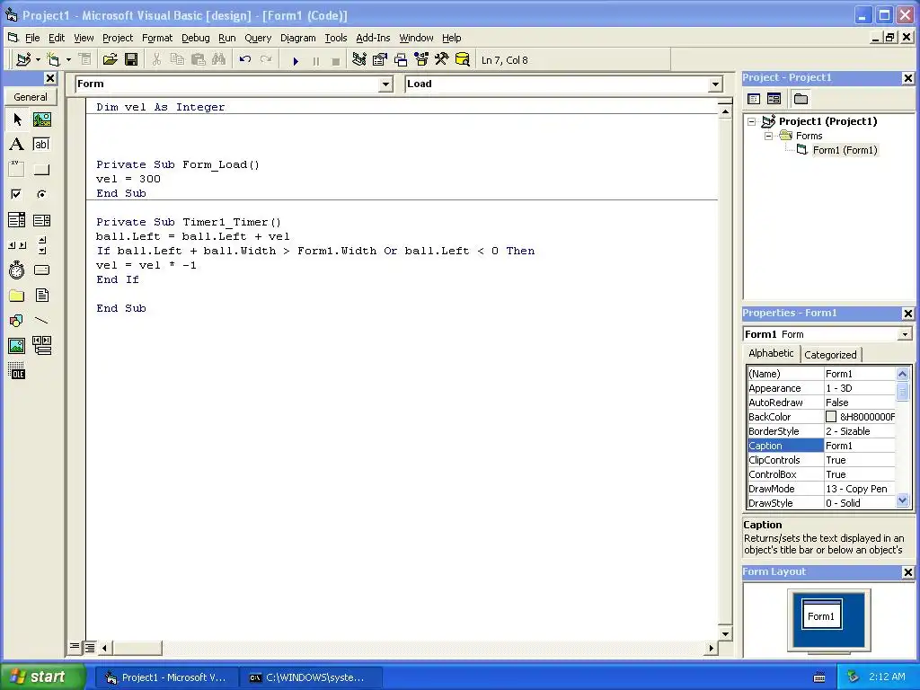
Task: Open the Properties object dropdown for Form1
Action: point(905,334)
